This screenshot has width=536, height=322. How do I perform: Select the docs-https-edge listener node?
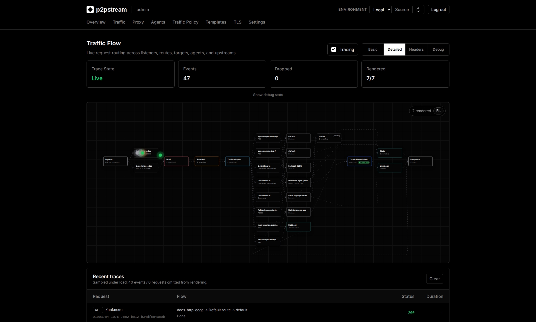(146, 168)
